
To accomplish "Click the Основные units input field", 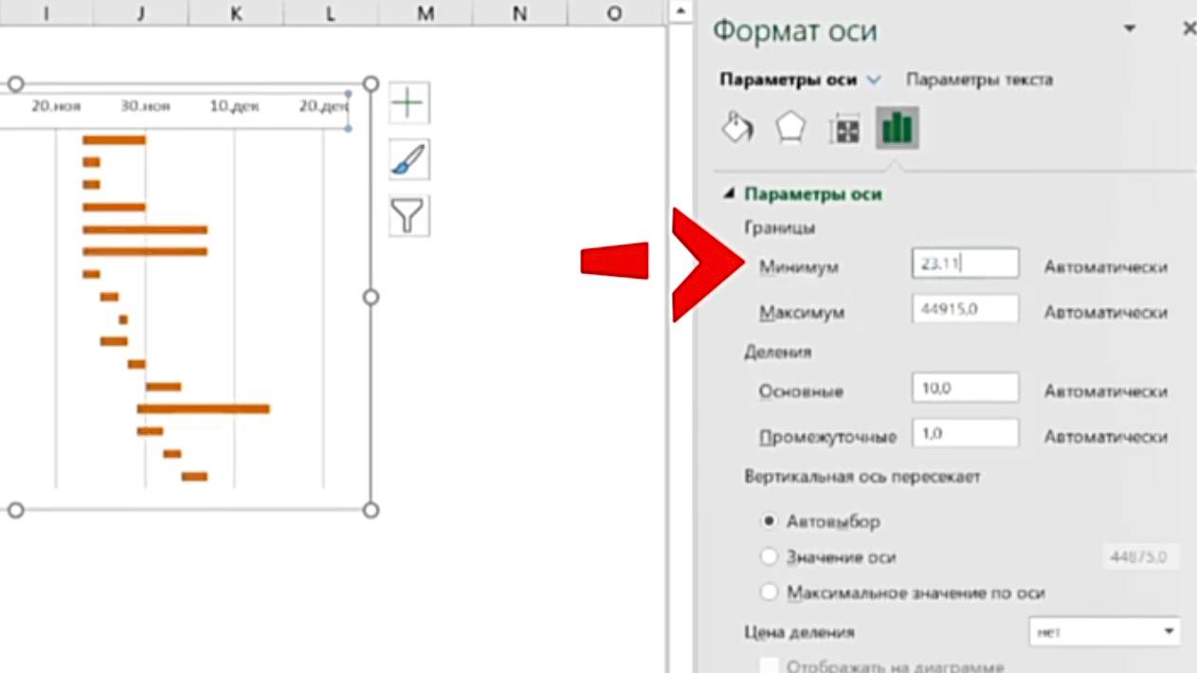I will 965,388.
